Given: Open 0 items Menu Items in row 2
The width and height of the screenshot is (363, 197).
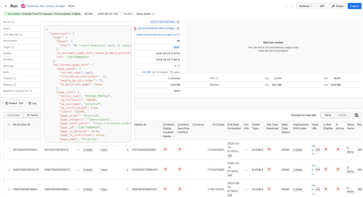Looking at the screenshot, I should [350, 169].
